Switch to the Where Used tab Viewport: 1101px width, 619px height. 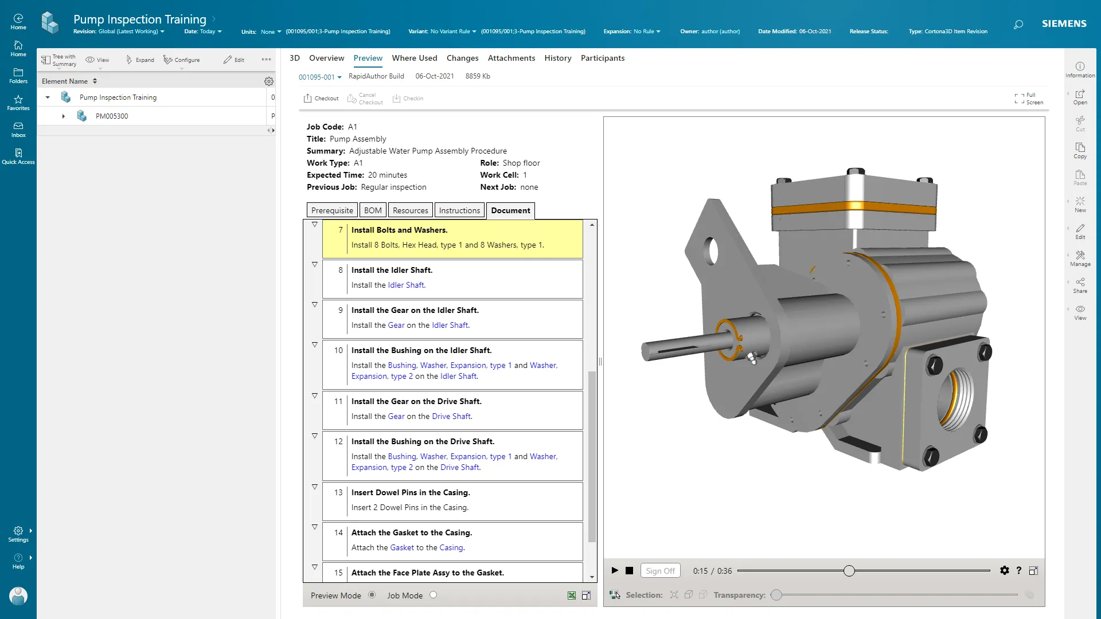pos(414,58)
